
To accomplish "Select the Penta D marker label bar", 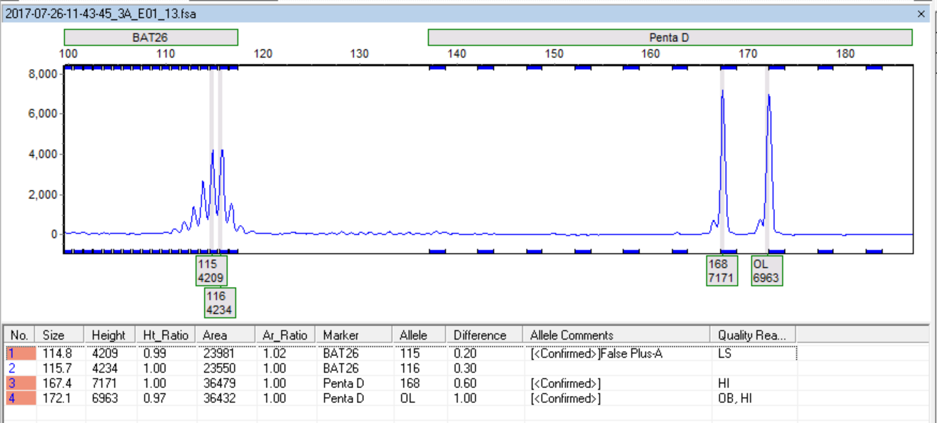I will click(x=669, y=37).
